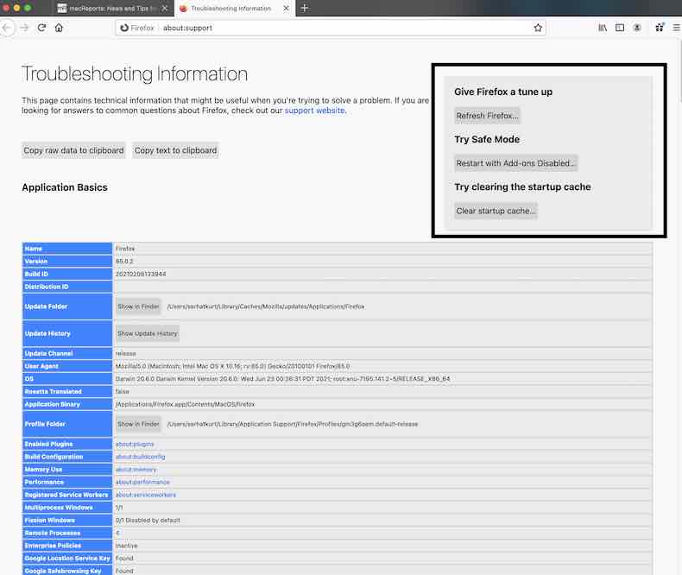Click the Enterprise Policies value Inactive
The image size is (682, 575).
point(126,546)
